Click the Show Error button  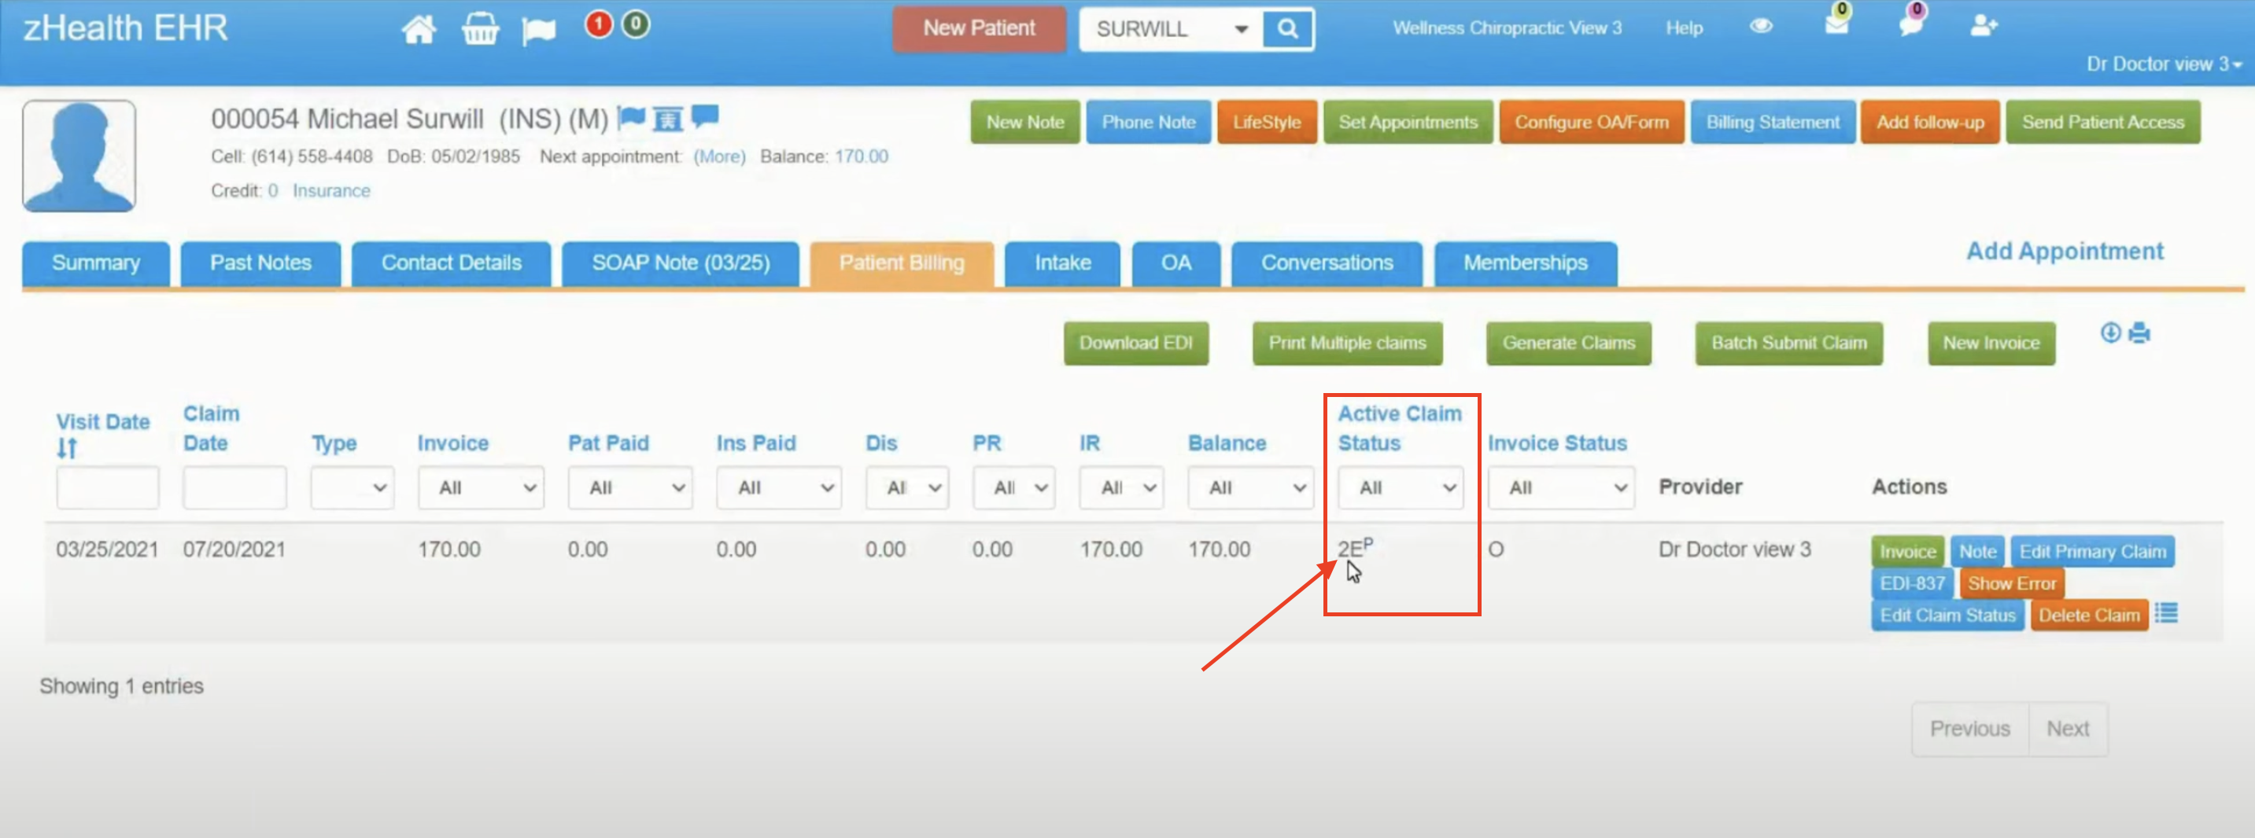click(x=2012, y=583)
